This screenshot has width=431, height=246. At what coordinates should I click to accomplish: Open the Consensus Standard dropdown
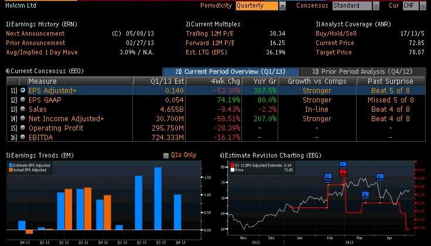[376, 5]
